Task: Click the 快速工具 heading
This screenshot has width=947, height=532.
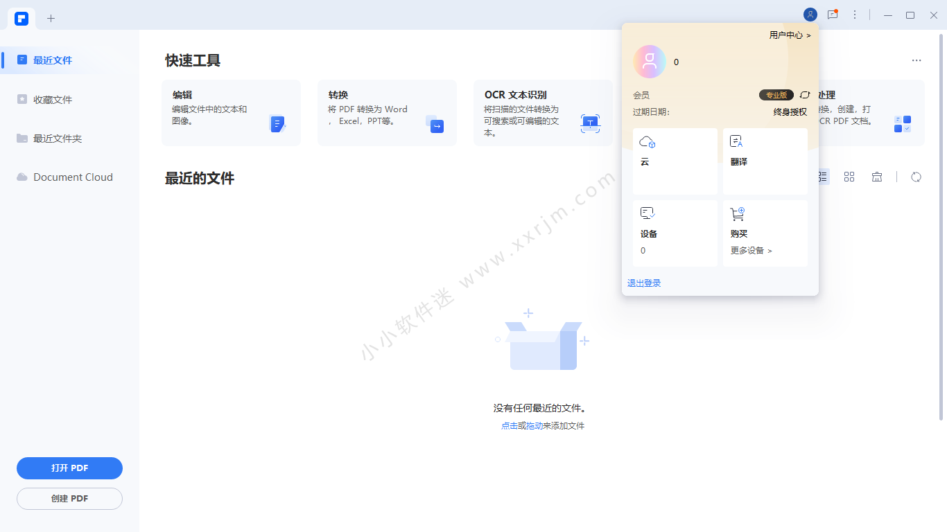Action: click(x=193, y=60)
